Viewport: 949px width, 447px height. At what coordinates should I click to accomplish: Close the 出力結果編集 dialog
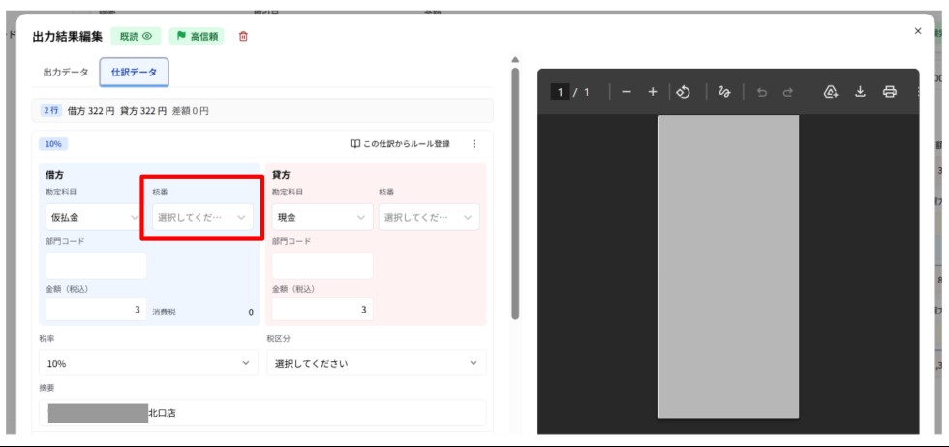pos(918,31)
